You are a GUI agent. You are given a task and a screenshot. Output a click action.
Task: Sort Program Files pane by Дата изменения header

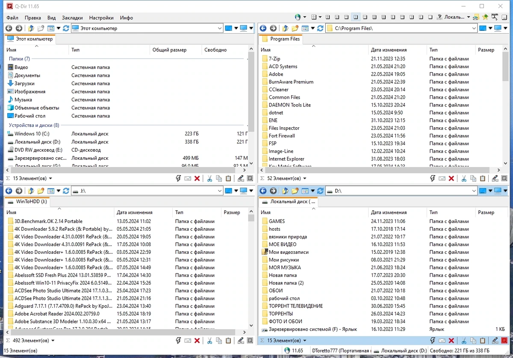398,50
